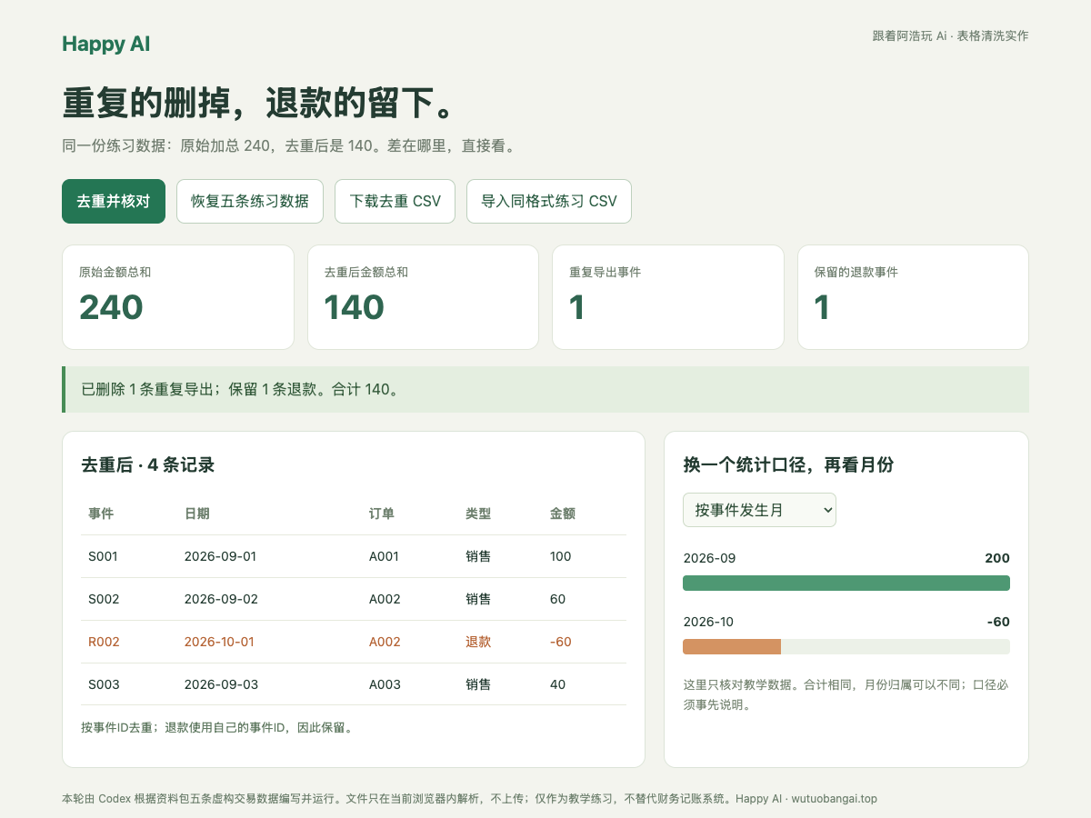Viewport: 1091px width, 818px height.
Task: Click order A003 cell
Action: pyautogui.click(x=385, y=684)
